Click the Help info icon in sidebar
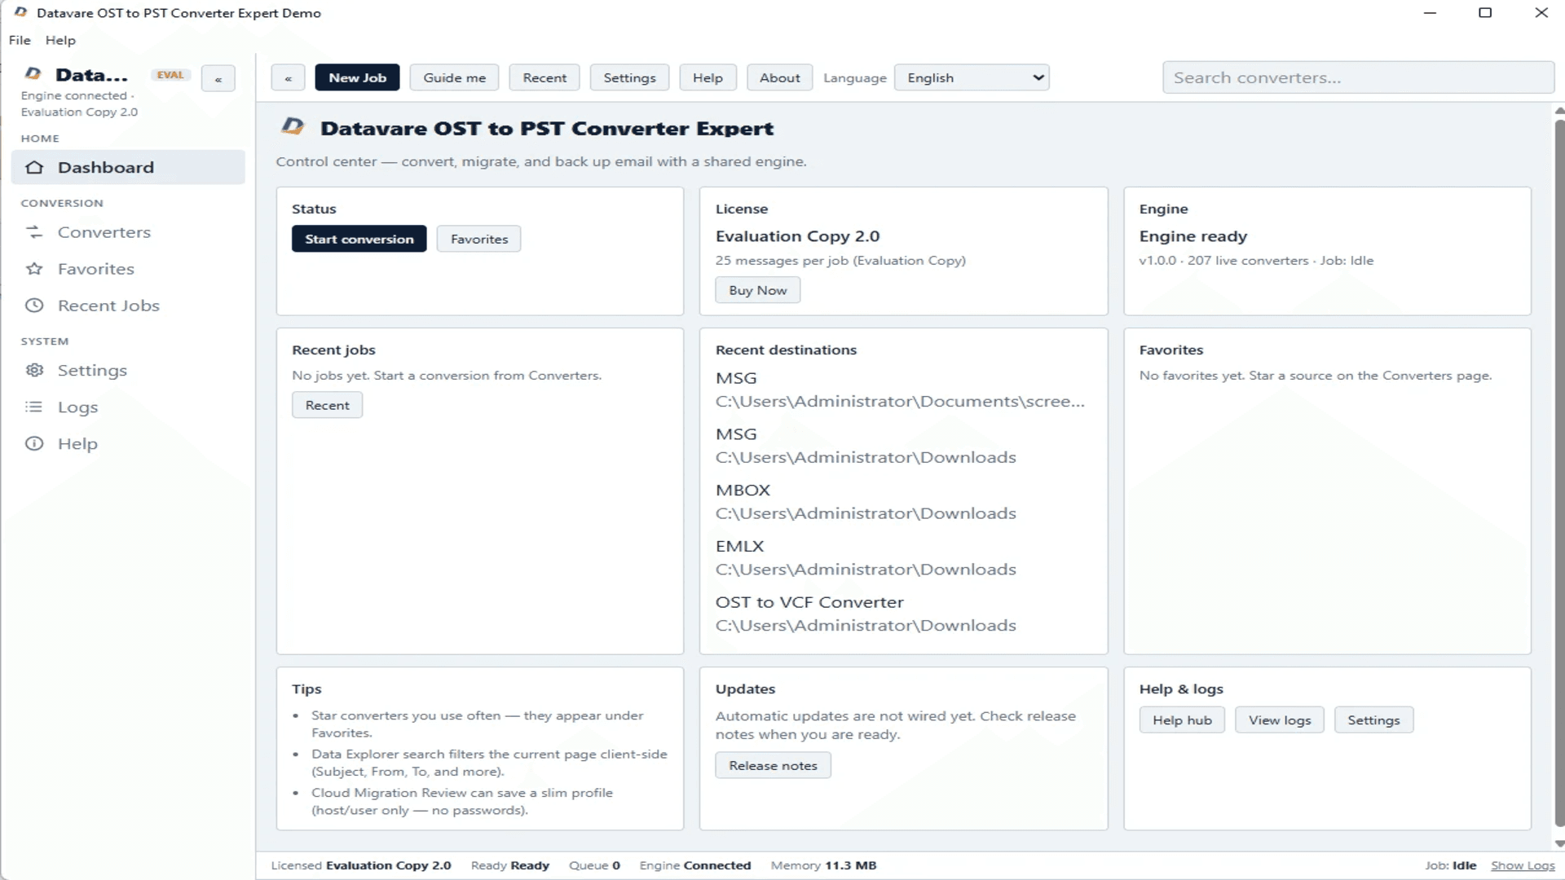This screenshot has width=1565, height=880. click(34, 443)
